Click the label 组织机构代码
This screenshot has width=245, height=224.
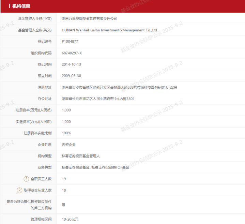[41, 53]
